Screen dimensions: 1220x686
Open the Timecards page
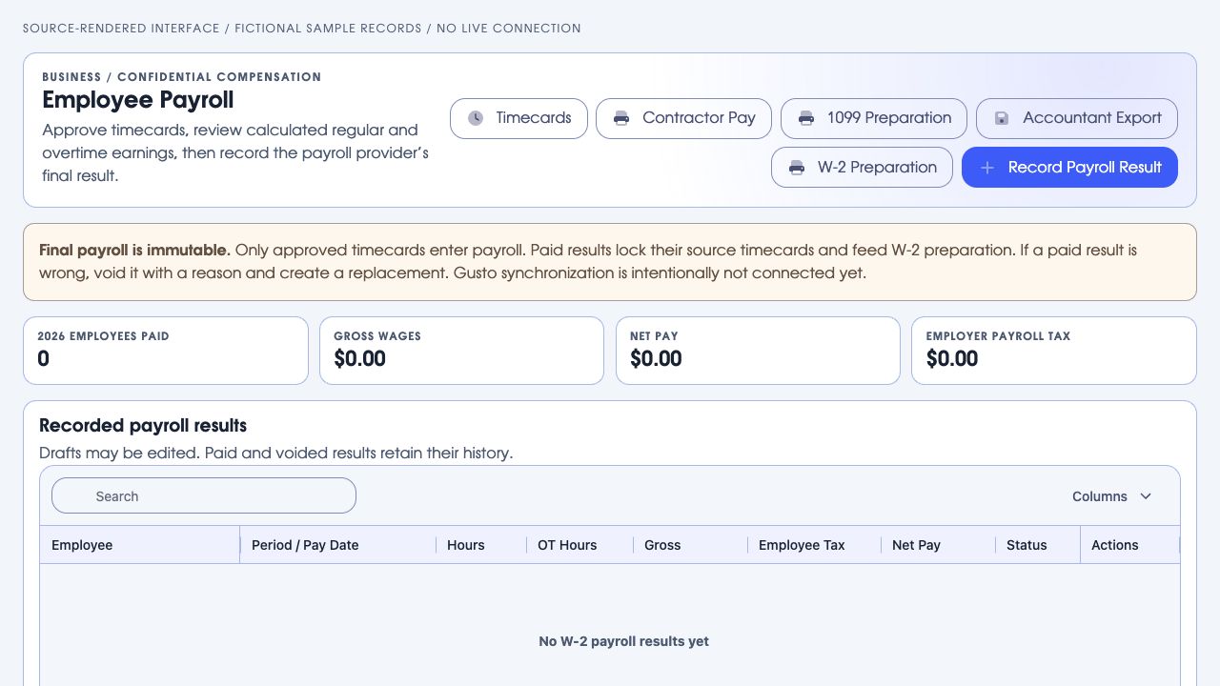(x=518, y=118)
